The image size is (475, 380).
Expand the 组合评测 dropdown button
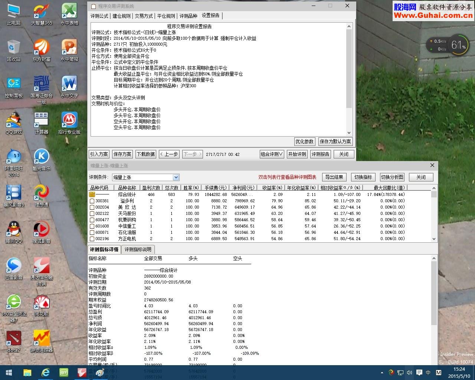[x=272, y=154]
